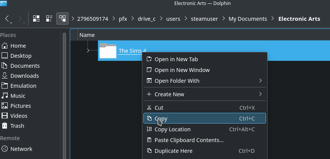
Task: Expand The Sims 4 folder tree
Action: pyautogui.click(x=88, y=50)
